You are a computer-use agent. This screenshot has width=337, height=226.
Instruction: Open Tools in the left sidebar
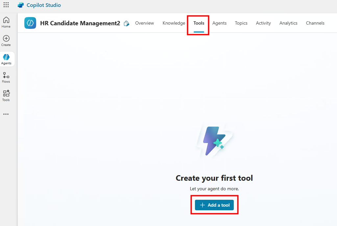pyautogui.click(x=6, y=96)
